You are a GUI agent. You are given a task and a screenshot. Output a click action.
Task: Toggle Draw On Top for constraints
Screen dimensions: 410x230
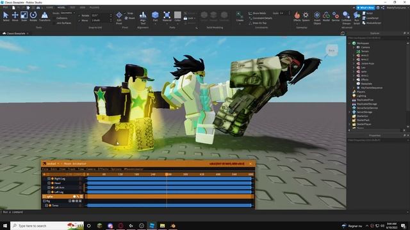(x=258, y=23)
